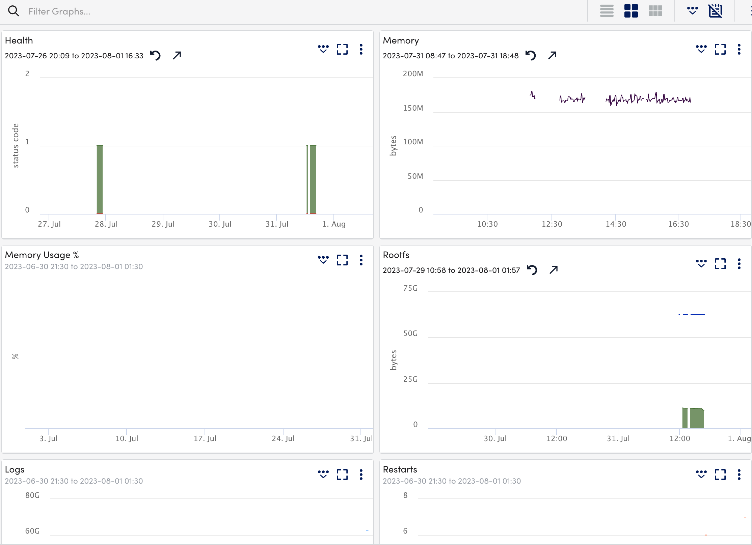Open Memory graph options menu

tap(739, 49)
